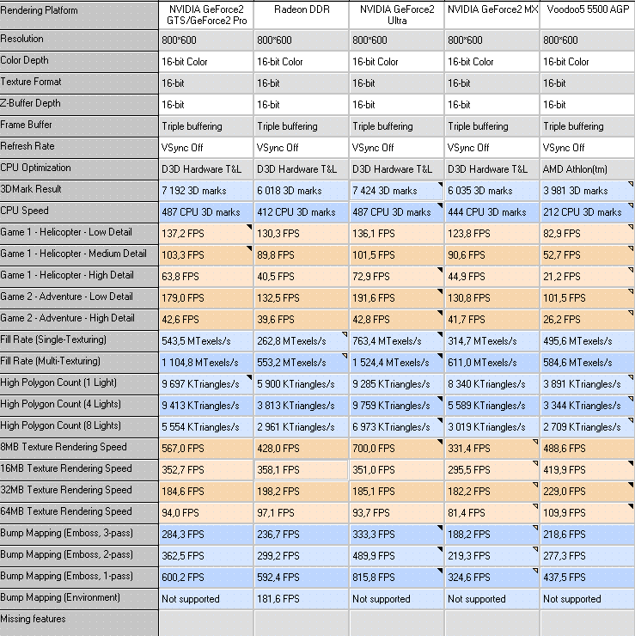The height and width of the screenshot is (636, 635).
Task: Select 'Game 2 - Adventure - Low Detail' row header
Action: pos(79,298)
